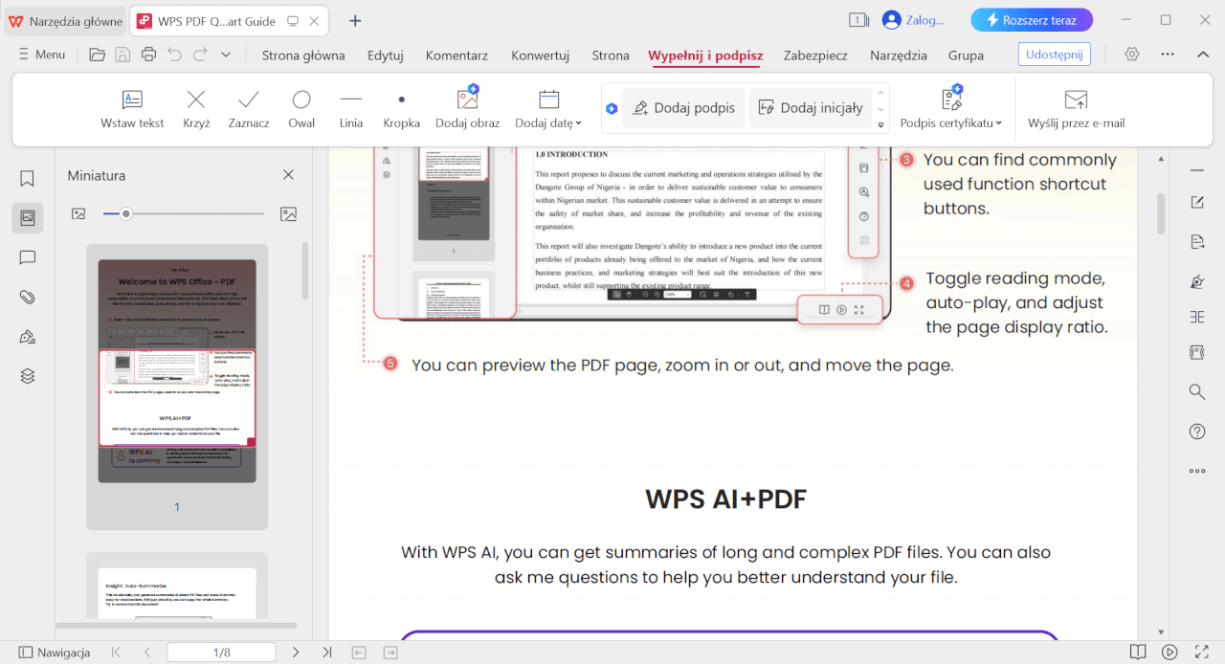The height and width of the screenshot is (664, 1225).
Task: Switch to Narzędzia główne tab
Action: 66,20
